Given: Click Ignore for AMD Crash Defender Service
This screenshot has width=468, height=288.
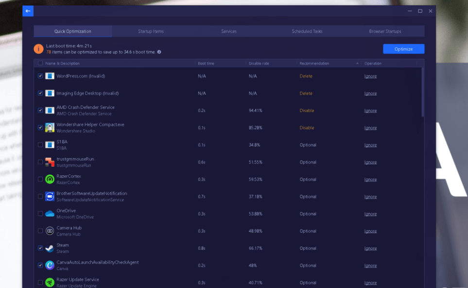Looking at the screenshot, I should 370,111.
